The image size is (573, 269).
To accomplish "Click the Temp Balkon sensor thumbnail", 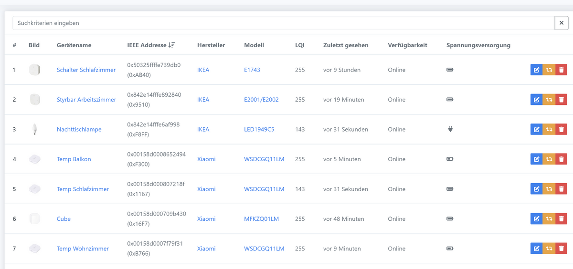I will [34, 159].
